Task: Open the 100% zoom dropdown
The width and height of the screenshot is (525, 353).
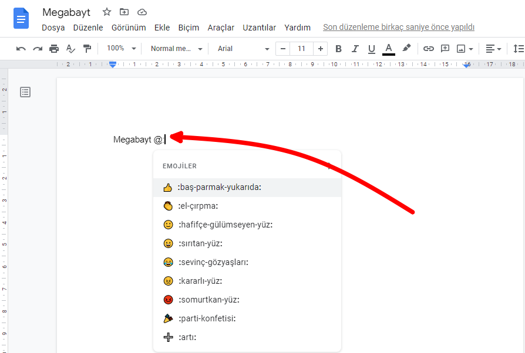Action: click(x=121, y=49)
